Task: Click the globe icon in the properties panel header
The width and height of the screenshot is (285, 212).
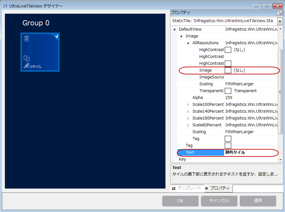Action: [279, 13]
